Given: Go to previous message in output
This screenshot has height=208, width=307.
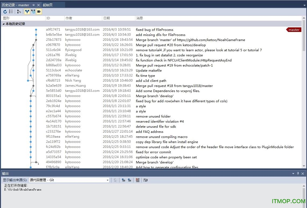Looking at the screenshot, I should click(x=123, y=180).
